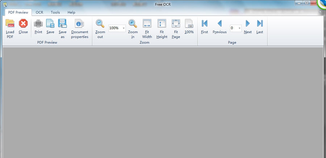This screenshot has width=326, height=158.
Task: Click the Save document icon
Action: coord(50,23)
